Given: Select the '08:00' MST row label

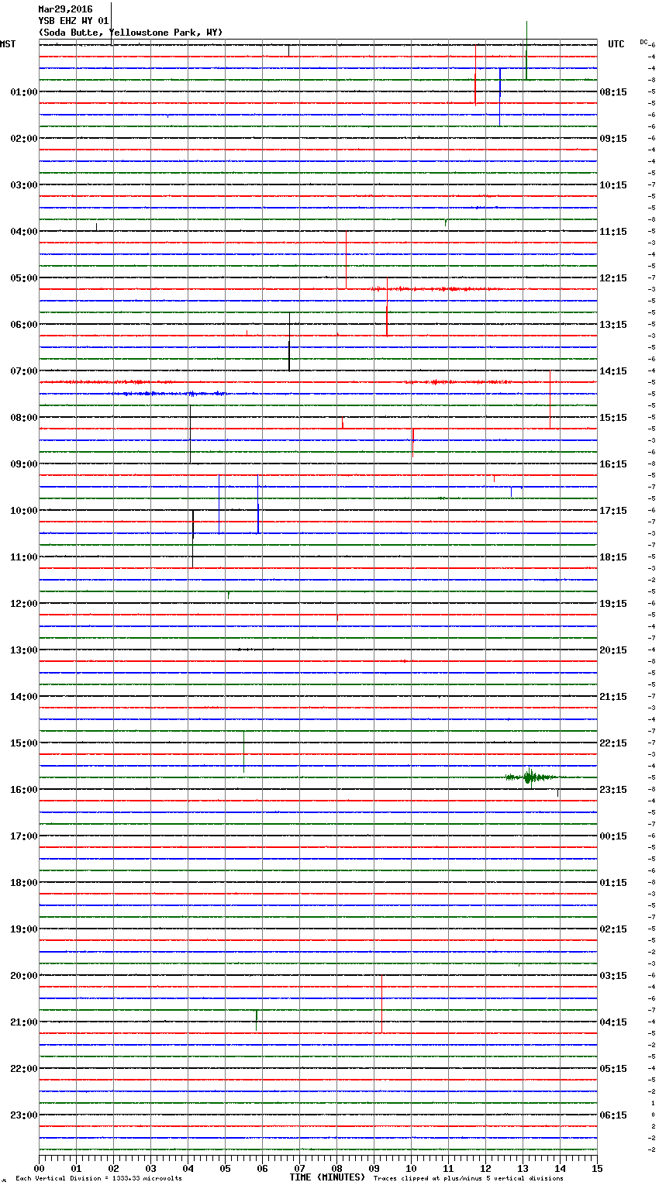Looking at the screenshot, I should click(x=24, y=418).
